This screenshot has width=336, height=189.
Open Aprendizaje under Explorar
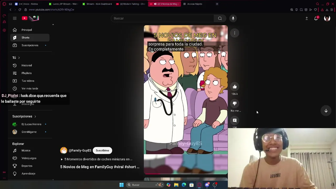click(30, 174)
